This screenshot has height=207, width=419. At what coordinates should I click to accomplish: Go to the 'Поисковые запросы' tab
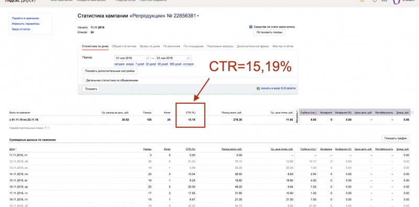220,46
